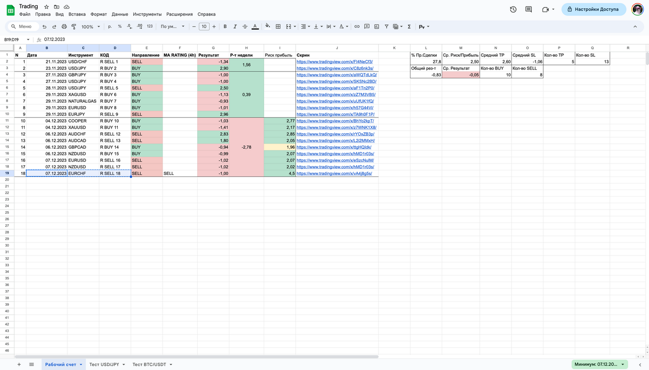Screen dimensions: 649x370
Task: Open fill color picker
Action: (x=268, y=27)
